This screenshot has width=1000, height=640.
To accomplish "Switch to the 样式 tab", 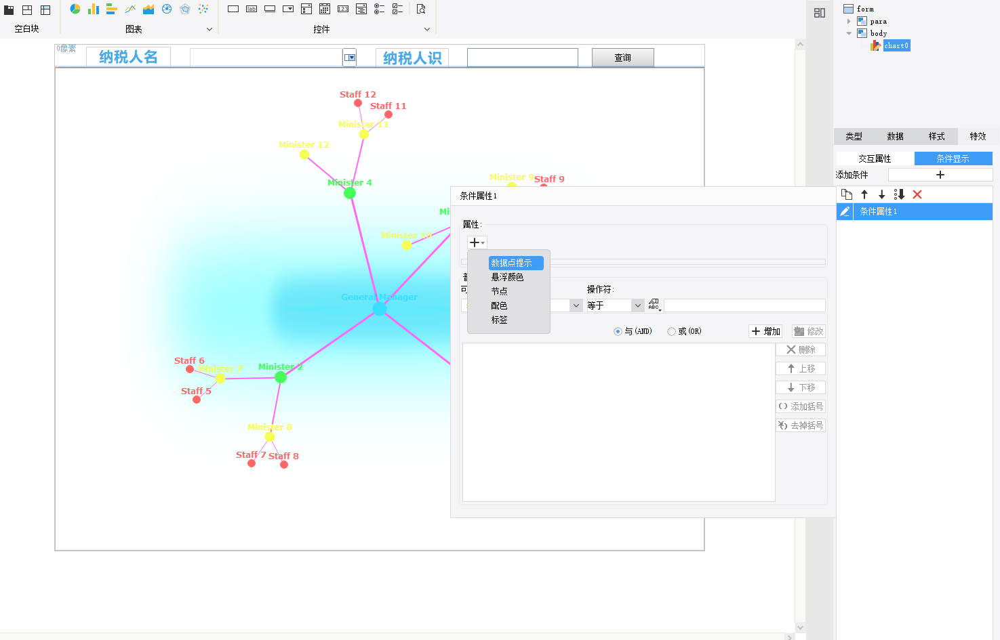I will pyautogui.click(x=937, y=136).
